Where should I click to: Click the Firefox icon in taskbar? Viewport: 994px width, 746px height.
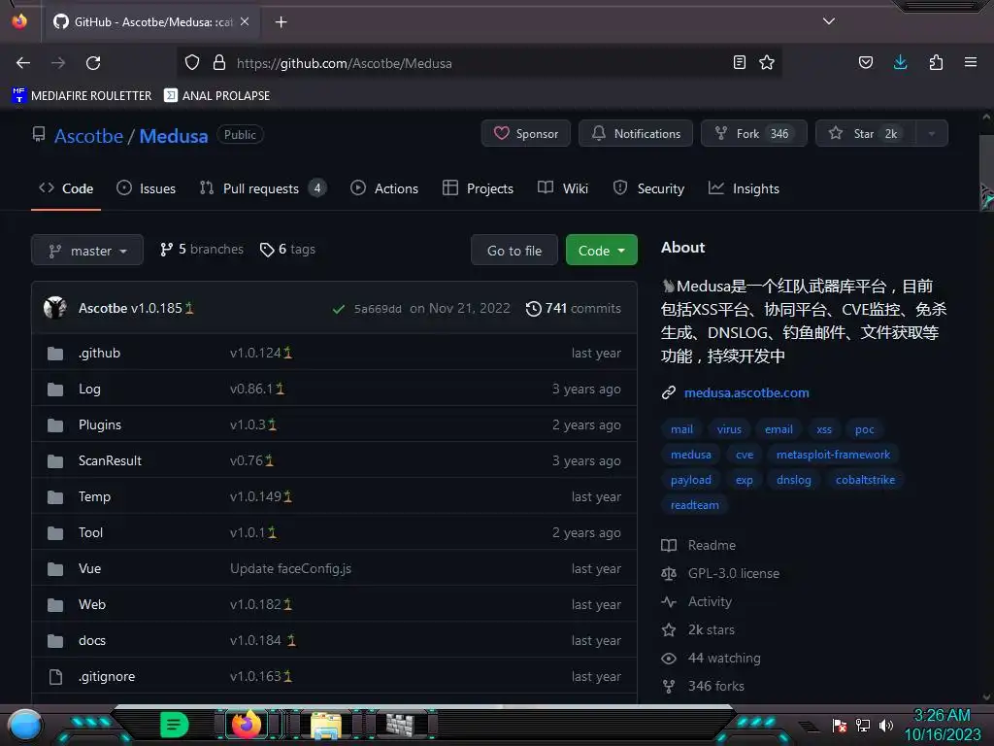click(x=246, y=725)
